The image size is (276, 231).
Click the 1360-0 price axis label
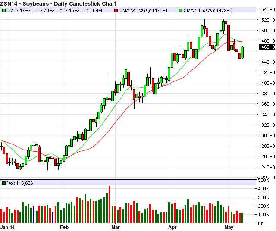[x=267, y=104]
